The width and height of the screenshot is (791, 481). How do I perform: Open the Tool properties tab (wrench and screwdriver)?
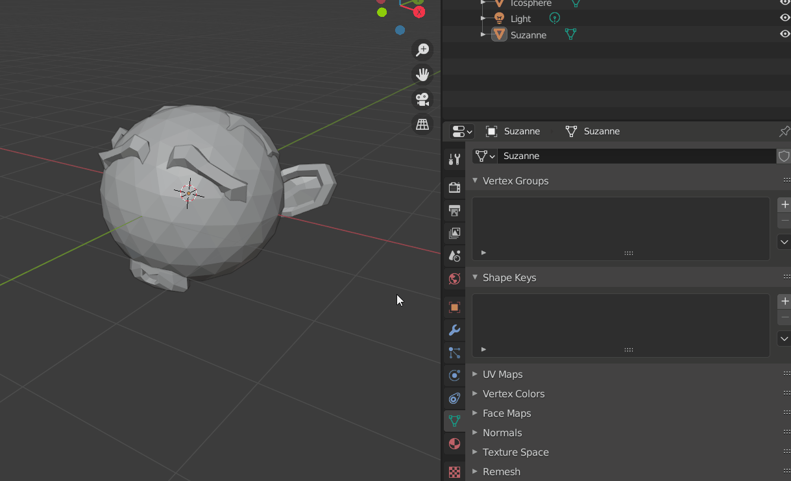[454, 159]
